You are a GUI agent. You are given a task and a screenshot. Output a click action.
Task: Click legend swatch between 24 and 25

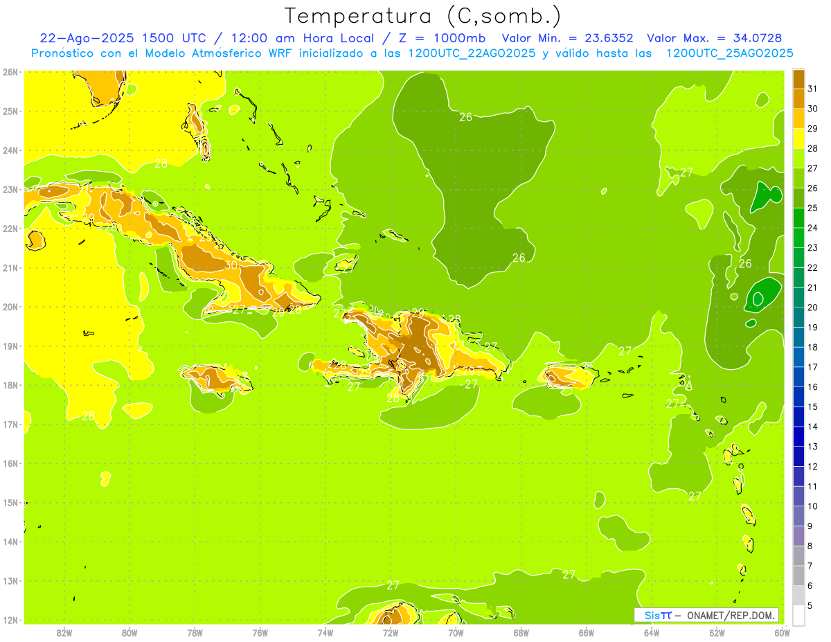[798, 218]
